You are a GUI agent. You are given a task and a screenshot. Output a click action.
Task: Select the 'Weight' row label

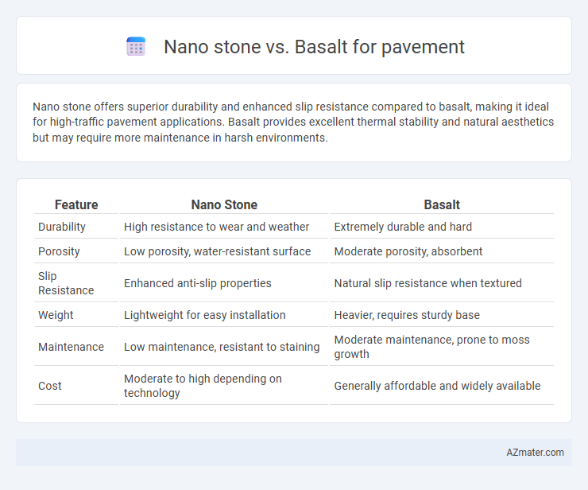pyautogui.click(x=56, y=315)
